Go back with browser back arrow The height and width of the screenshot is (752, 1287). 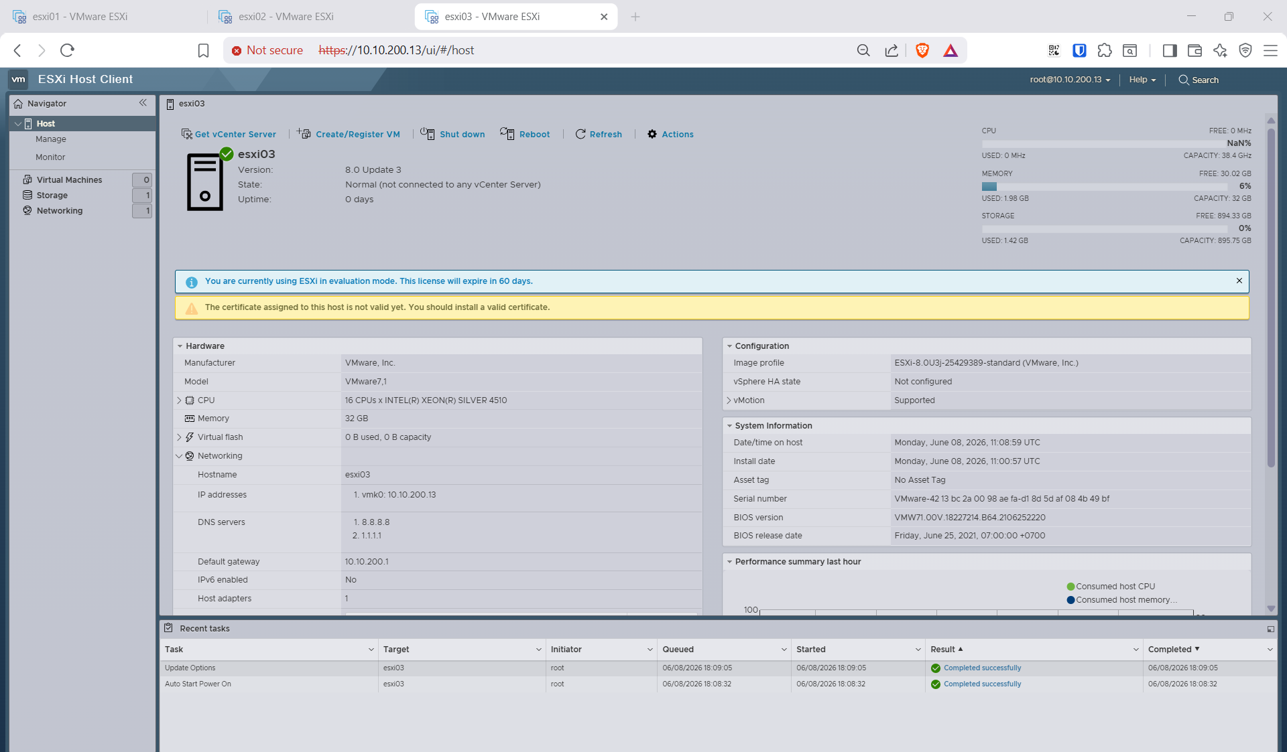pyautogui.click(x=18, y=50)
